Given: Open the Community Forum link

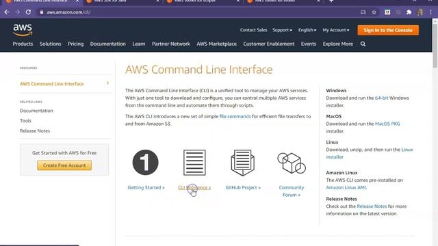Looking at the screenshot, I should pyautogui.click(x=292, y=191).
